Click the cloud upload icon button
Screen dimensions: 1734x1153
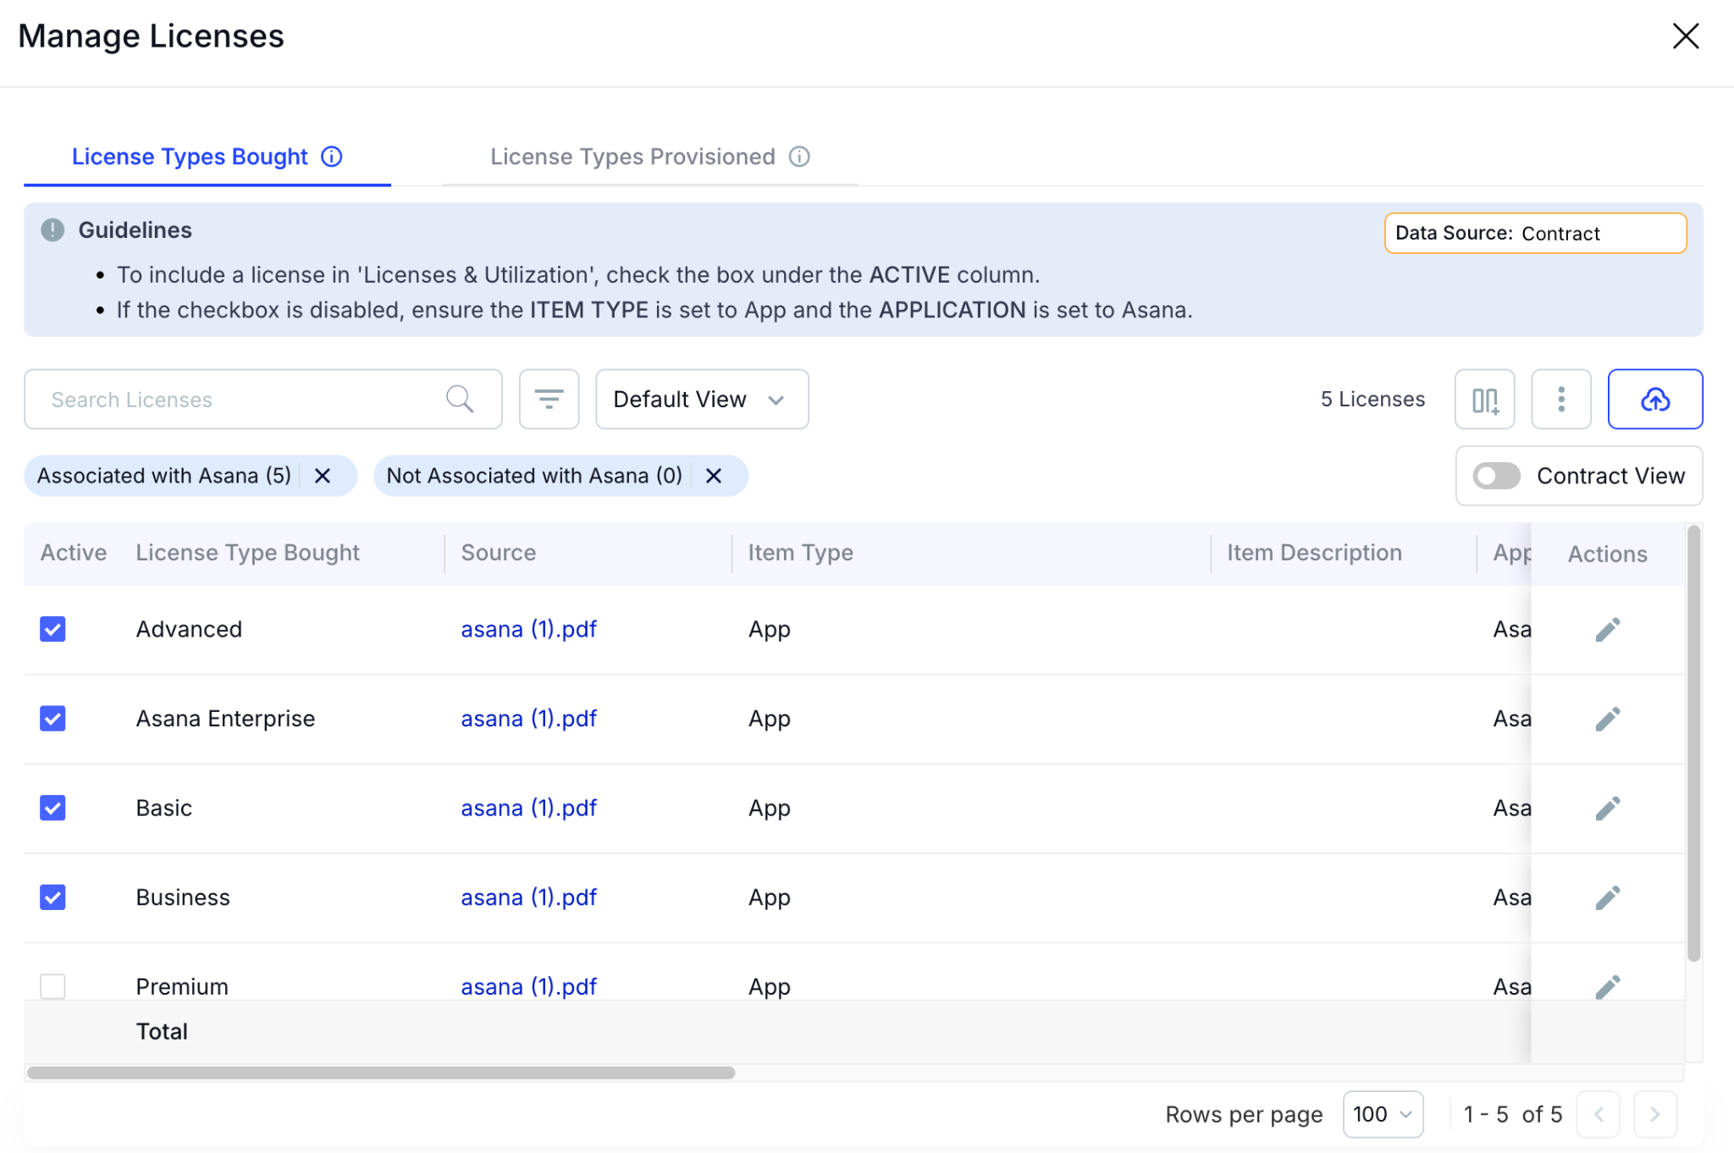point(1654,399)
